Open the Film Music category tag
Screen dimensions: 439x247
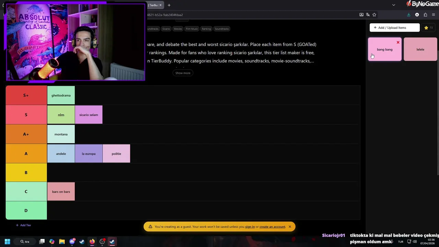[192, 29]
